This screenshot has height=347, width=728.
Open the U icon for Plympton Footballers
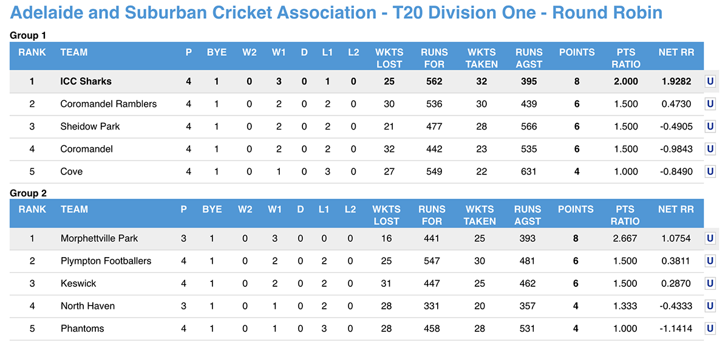coord(709,261)
